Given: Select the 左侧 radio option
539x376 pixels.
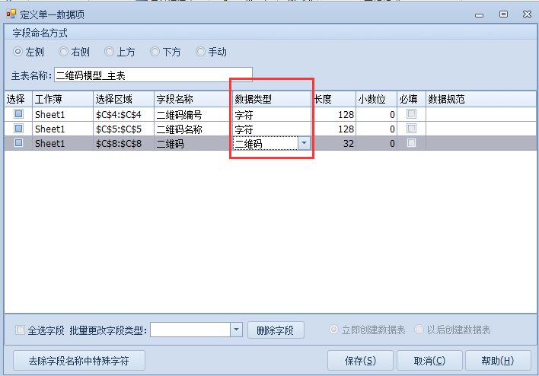Looking at the screenshot, I should [x=18, y=52].
